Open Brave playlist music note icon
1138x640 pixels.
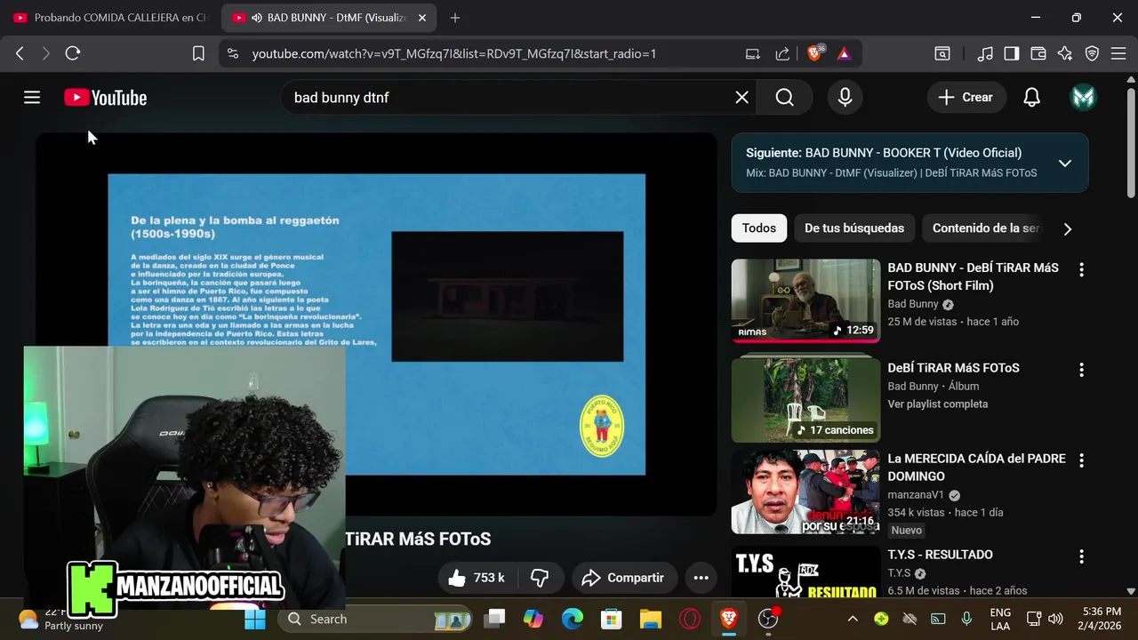984,53
